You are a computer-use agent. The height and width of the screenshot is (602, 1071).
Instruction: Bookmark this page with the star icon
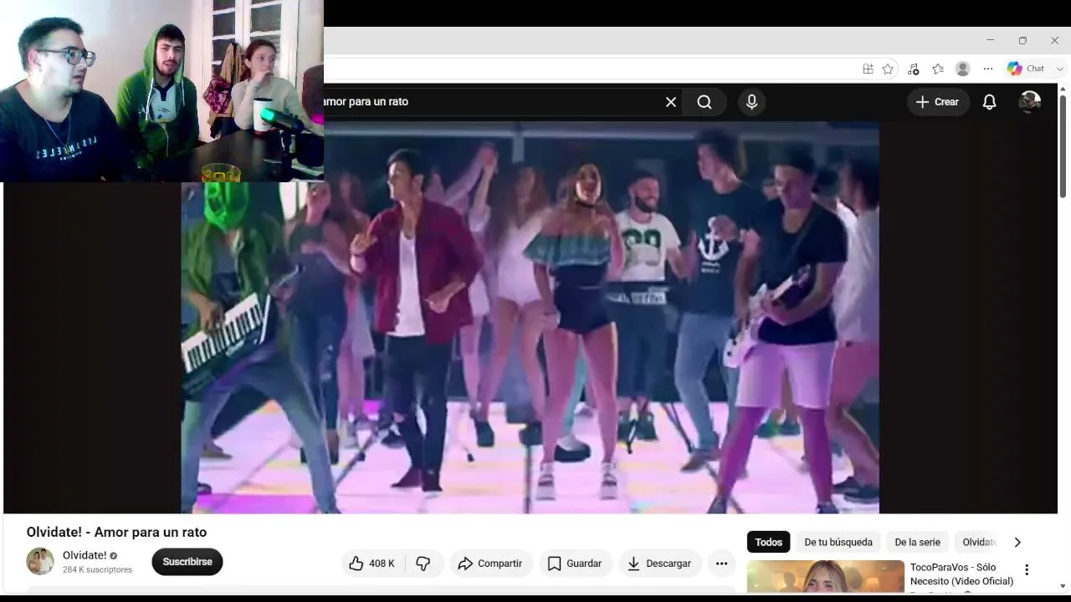888,69
